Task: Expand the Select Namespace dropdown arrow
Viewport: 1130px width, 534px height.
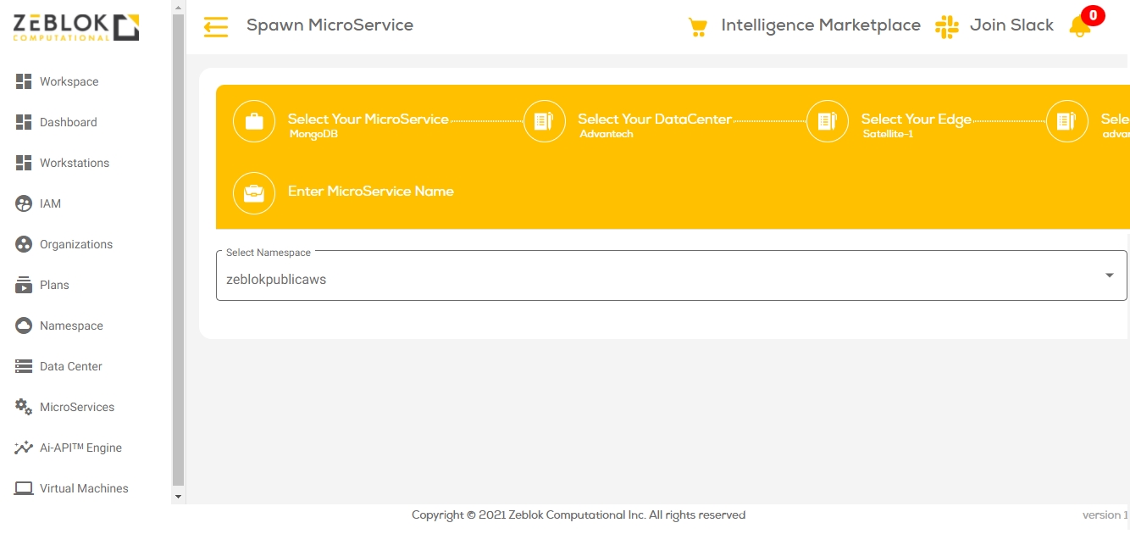Action: pyautogui.click(x=1109, y=275)
